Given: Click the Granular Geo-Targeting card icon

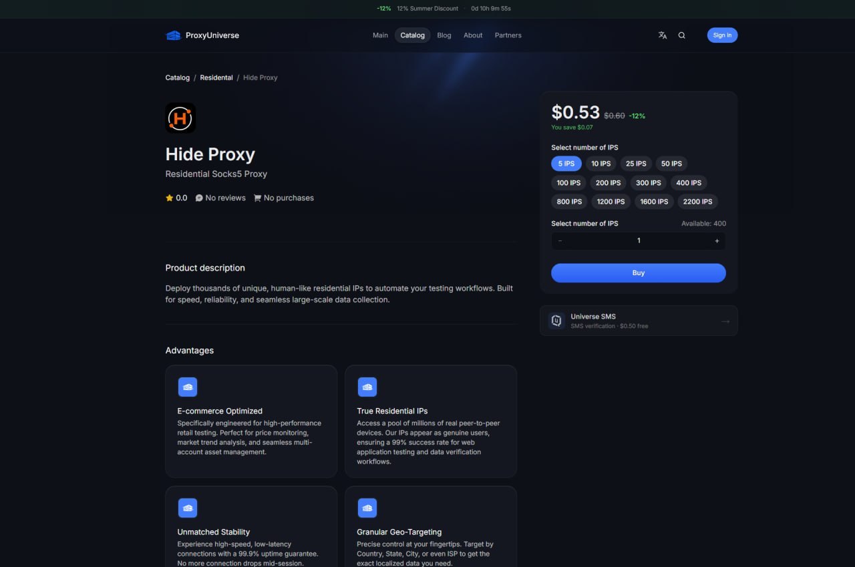Looking at the screenshot, I should pyautogui.click(x=367, y=508).
